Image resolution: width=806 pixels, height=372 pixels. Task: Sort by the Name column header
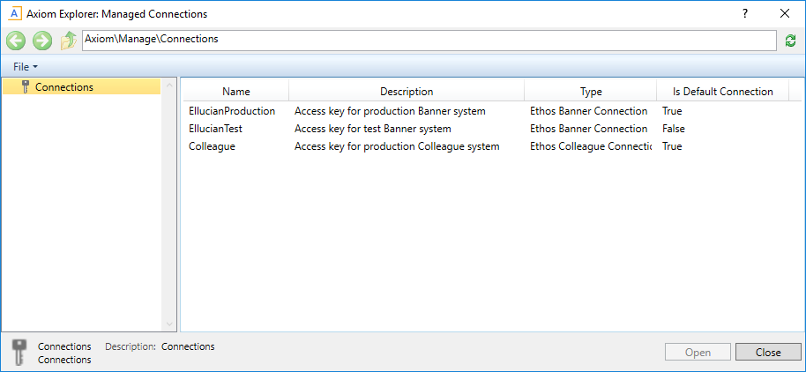[235, 92]
